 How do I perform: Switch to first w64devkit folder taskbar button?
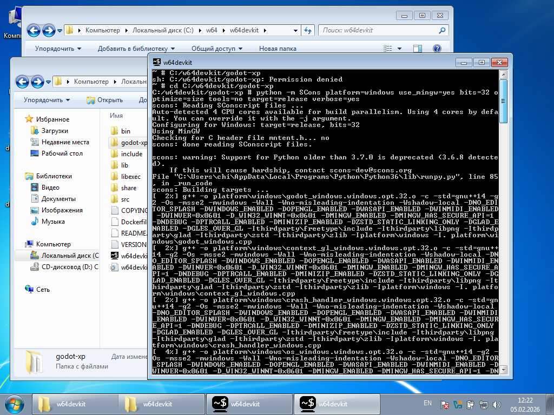click(x=75, y=404)
